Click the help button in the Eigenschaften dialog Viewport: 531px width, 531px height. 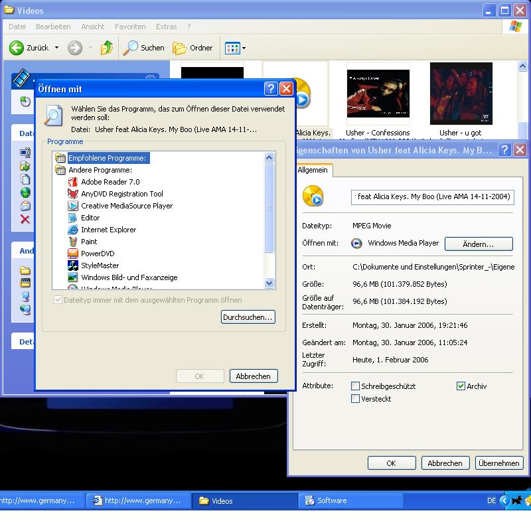click(x=504, y=149)
